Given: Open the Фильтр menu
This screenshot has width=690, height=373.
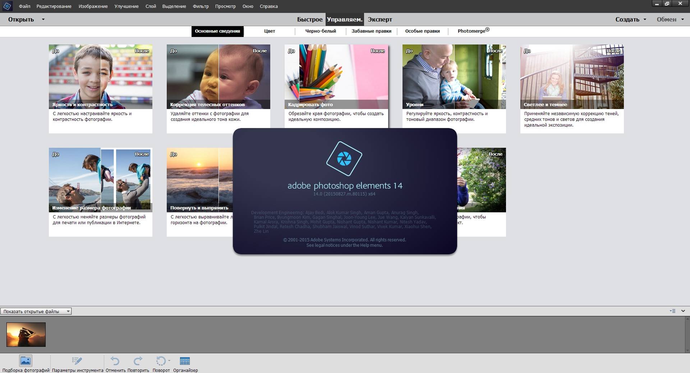Looking at the screenshot, I should coord(201,6).
